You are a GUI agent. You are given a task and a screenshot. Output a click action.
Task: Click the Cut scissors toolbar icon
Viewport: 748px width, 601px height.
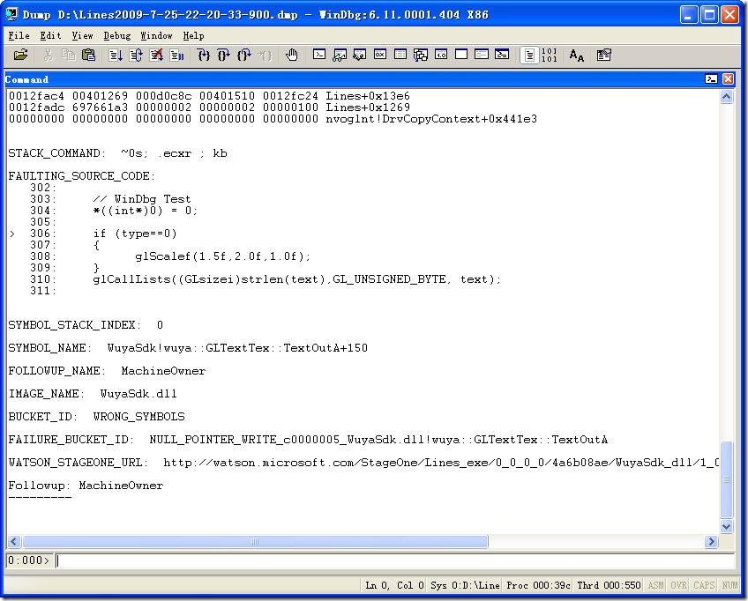tap(48, 55)
